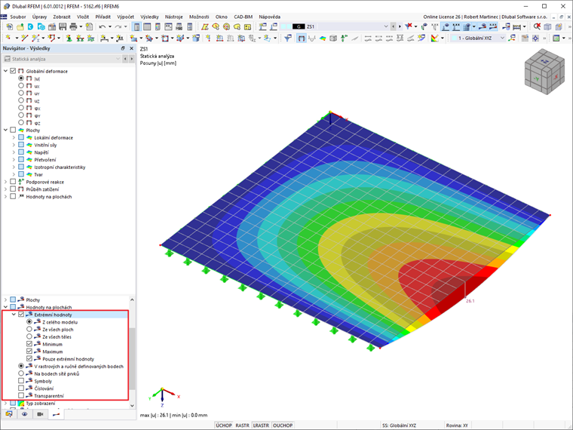Viewport: 573px width, 430px height.
Task: Click the new nodal support icon
Action: 69,38
